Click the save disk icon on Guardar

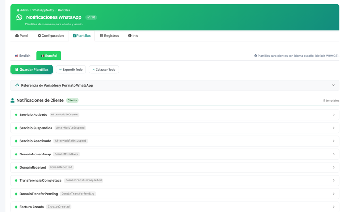[17, 70]
